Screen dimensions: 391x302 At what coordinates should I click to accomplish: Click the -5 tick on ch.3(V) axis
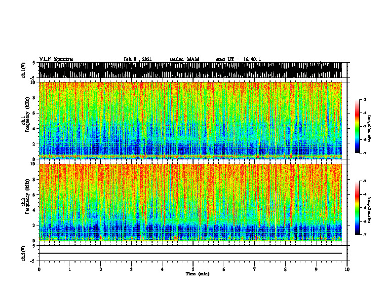point(34,261)
